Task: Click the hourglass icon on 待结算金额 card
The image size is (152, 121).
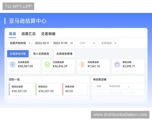Action: [82, 64]
